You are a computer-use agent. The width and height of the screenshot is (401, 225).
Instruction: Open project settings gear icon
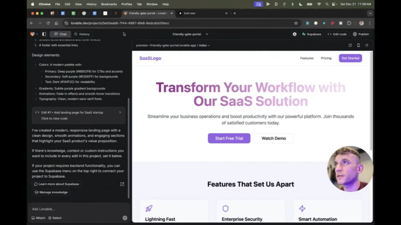[294, 34]
